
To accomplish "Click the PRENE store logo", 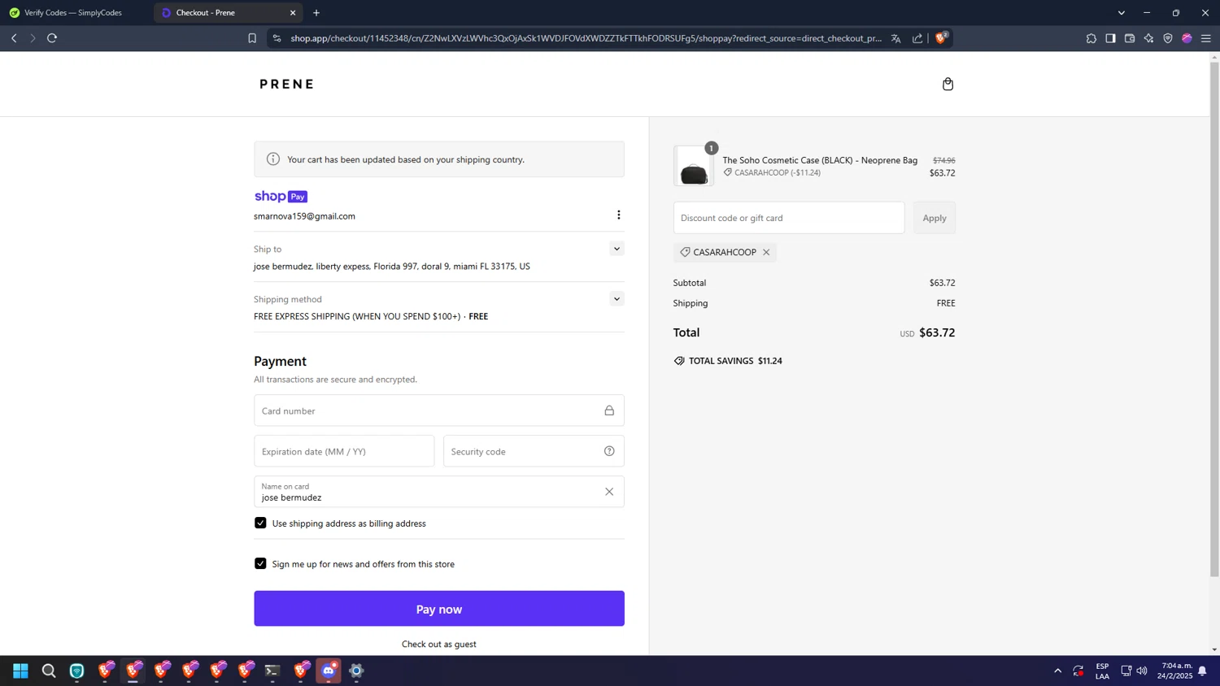I will pos(286,84).
